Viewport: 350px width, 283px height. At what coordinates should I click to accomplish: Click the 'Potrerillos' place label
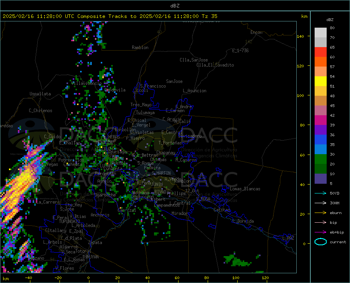71,160
